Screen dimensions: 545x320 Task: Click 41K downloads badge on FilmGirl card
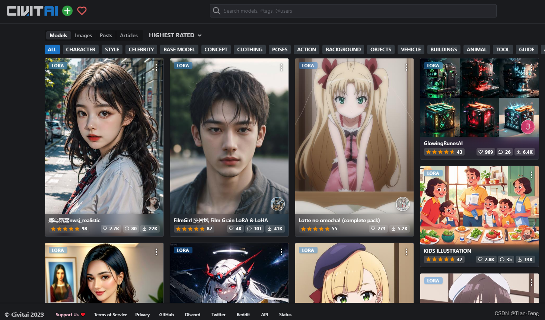tap(275, 228)
